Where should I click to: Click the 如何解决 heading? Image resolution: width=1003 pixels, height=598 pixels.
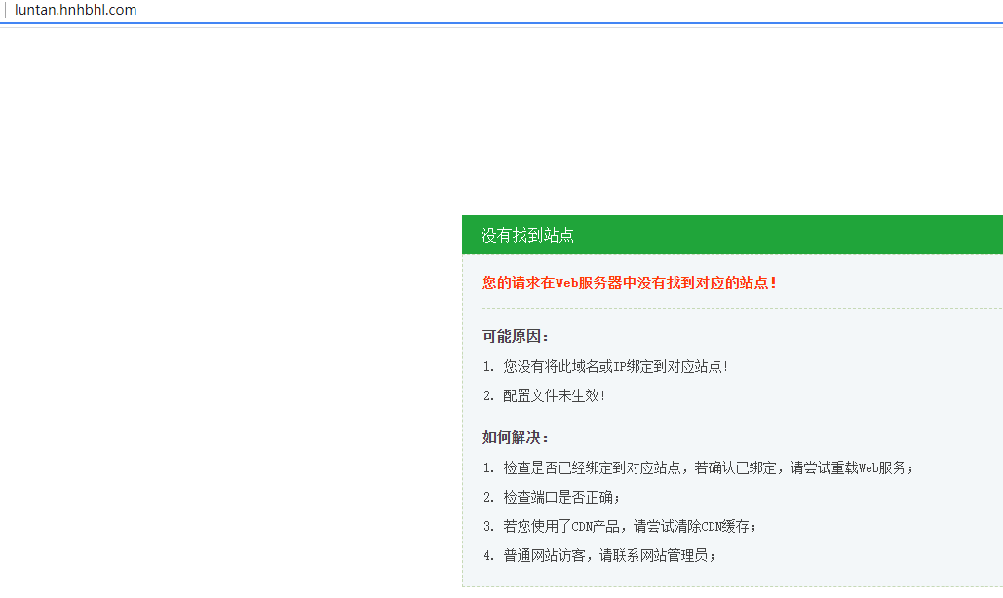click(516, 437)
